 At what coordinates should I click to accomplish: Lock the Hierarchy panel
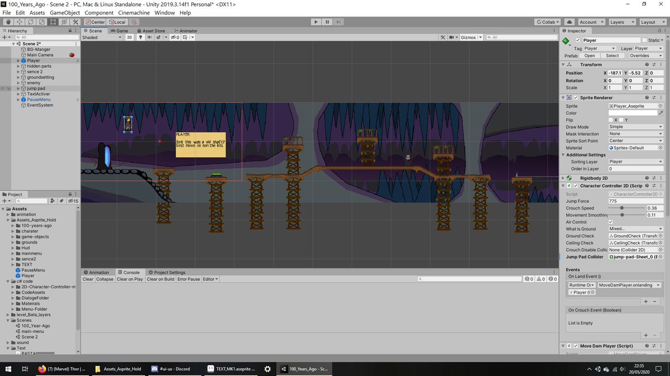[x=70, y=31]
